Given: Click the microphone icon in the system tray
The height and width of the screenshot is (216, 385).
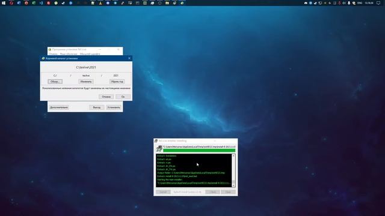Looking at the screenshot, I should pyautogui.click(x=349, y=3).
